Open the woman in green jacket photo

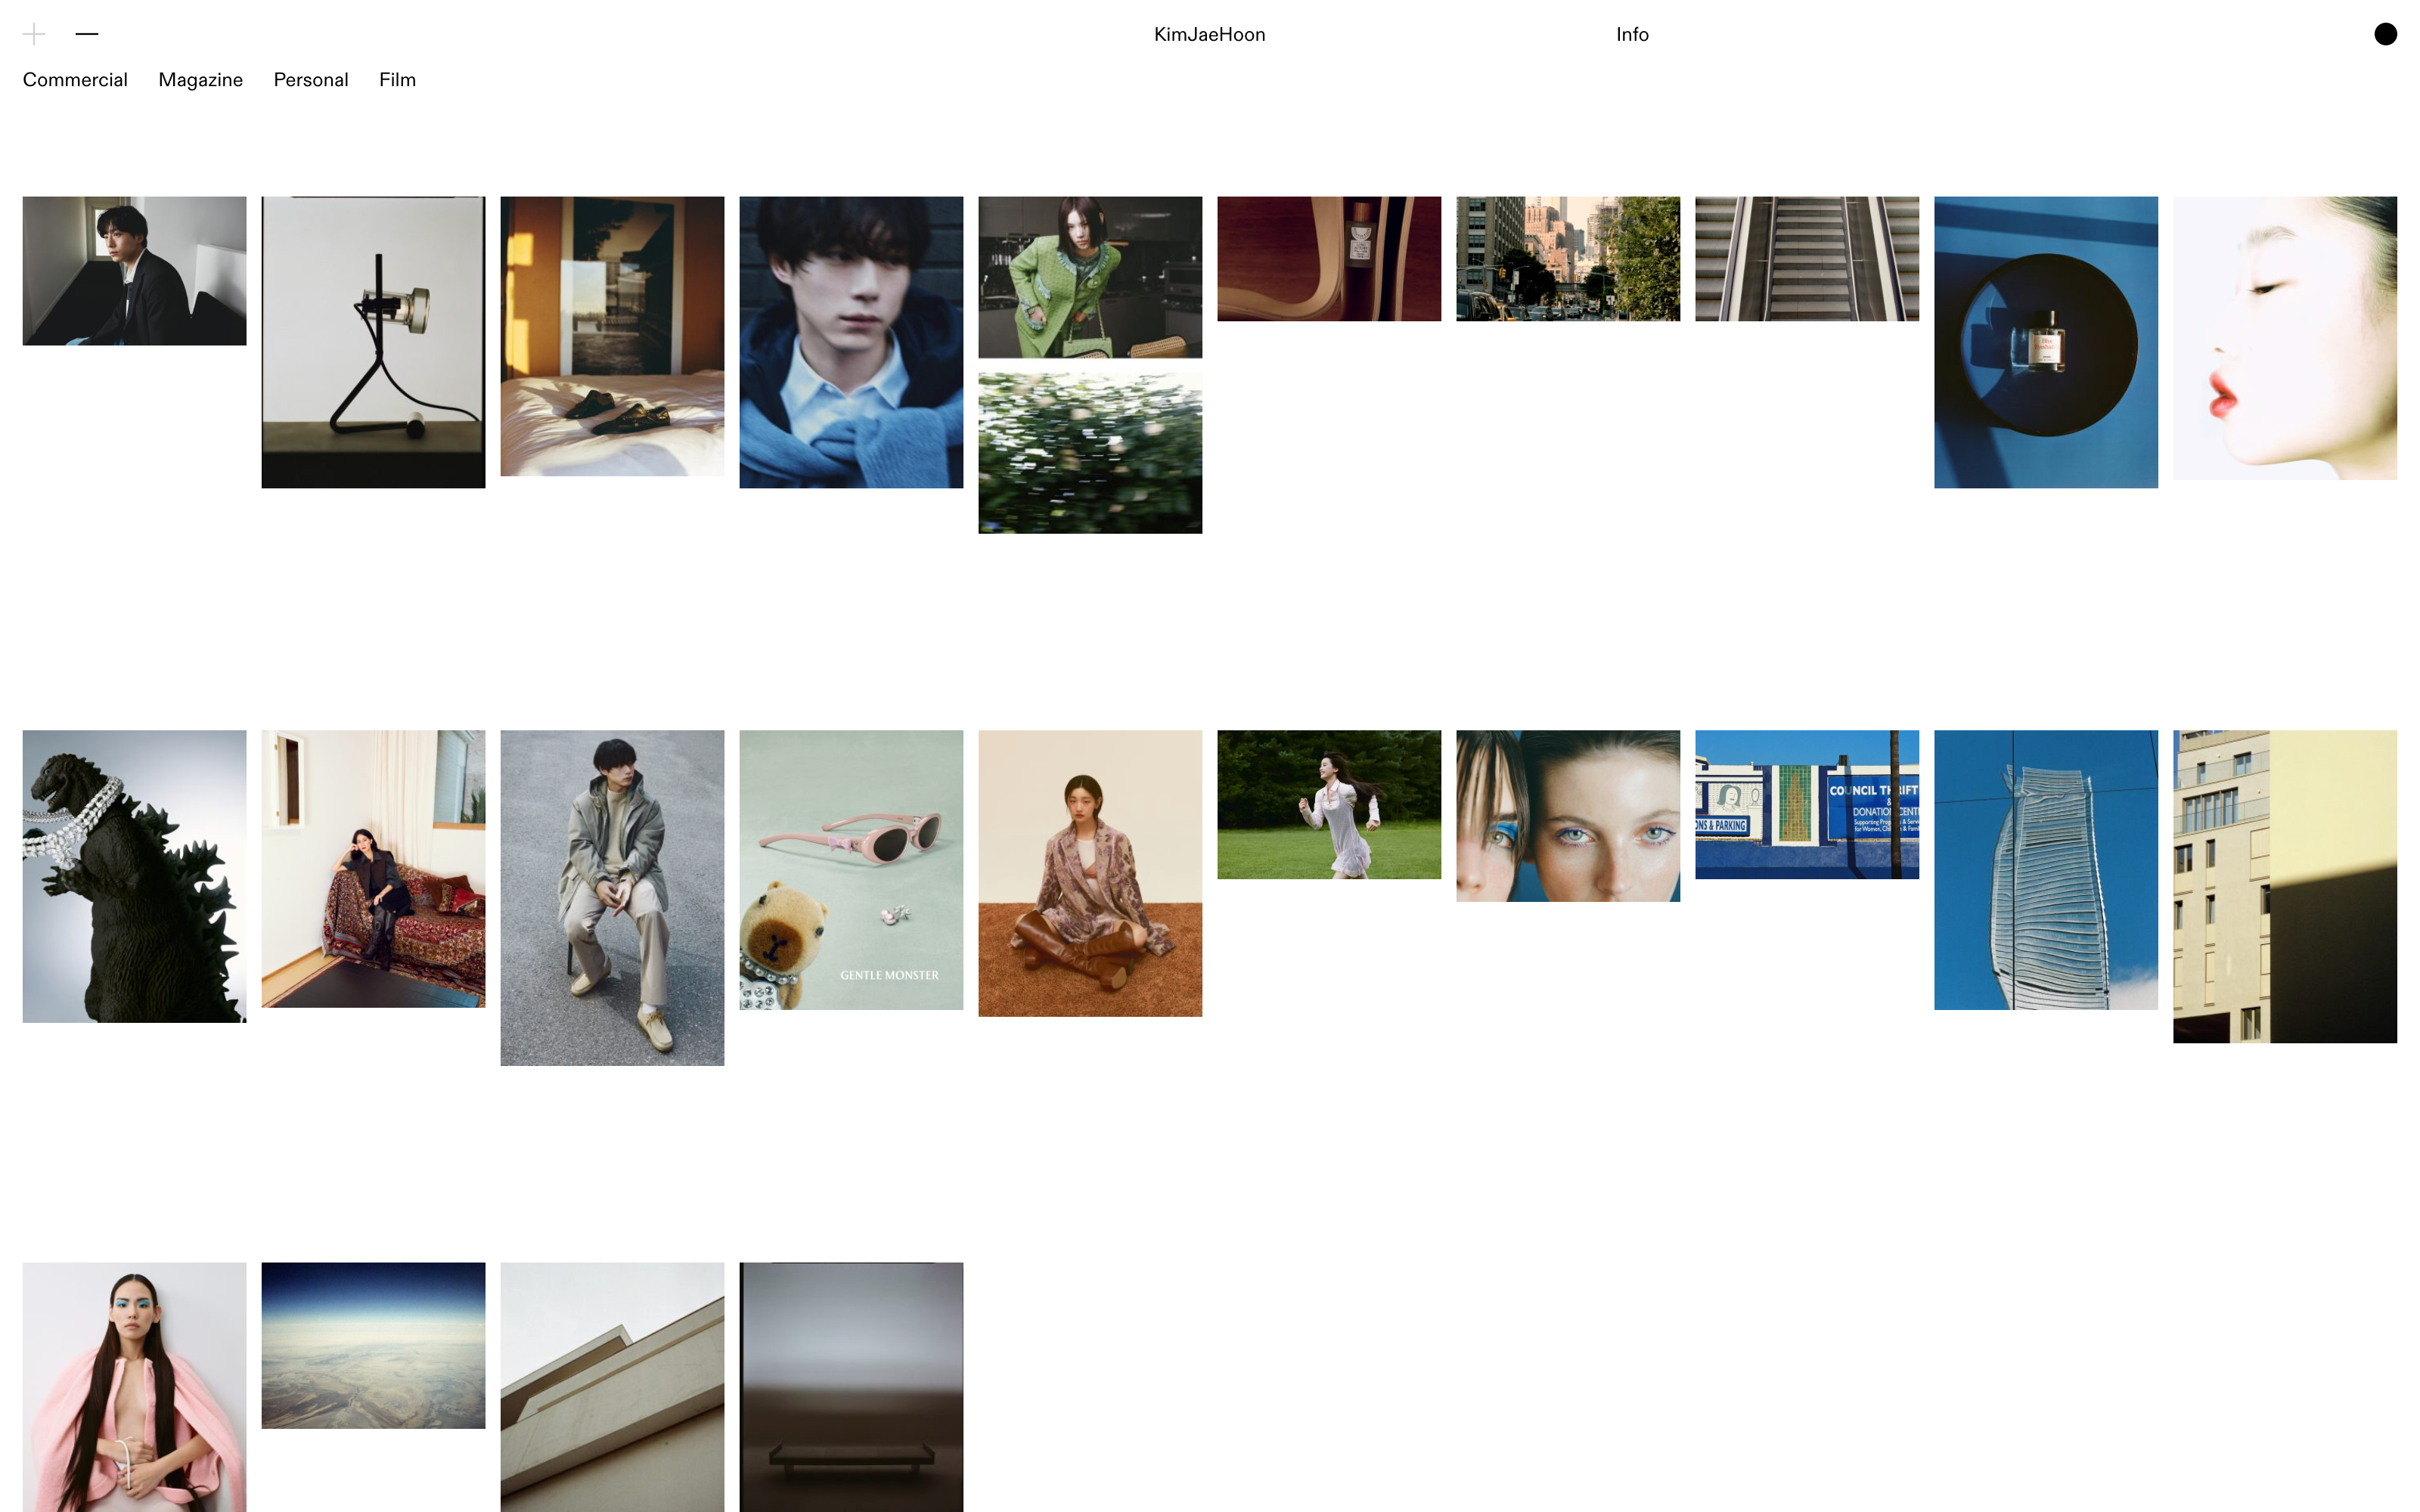pyautogui.click(x=1090, y=277)
